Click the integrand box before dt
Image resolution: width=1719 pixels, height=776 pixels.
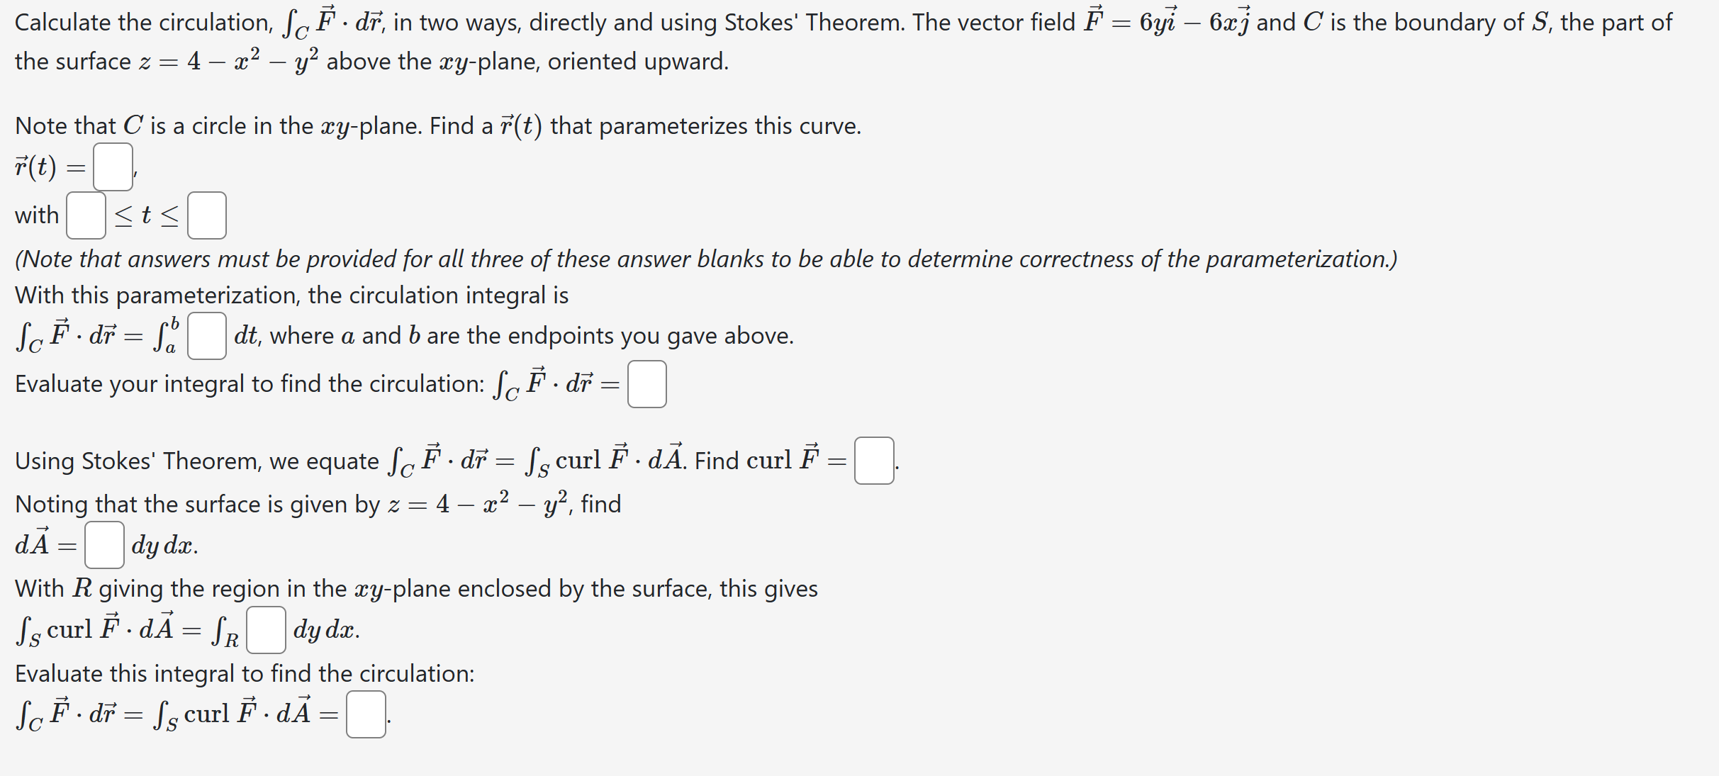point(207,336)
